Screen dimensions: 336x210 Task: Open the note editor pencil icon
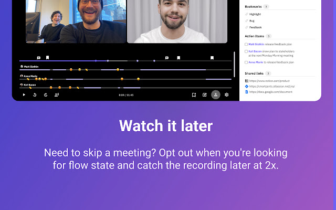click(205, 94)
